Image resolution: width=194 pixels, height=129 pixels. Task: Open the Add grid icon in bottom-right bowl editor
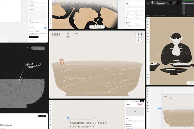point(148,91)
